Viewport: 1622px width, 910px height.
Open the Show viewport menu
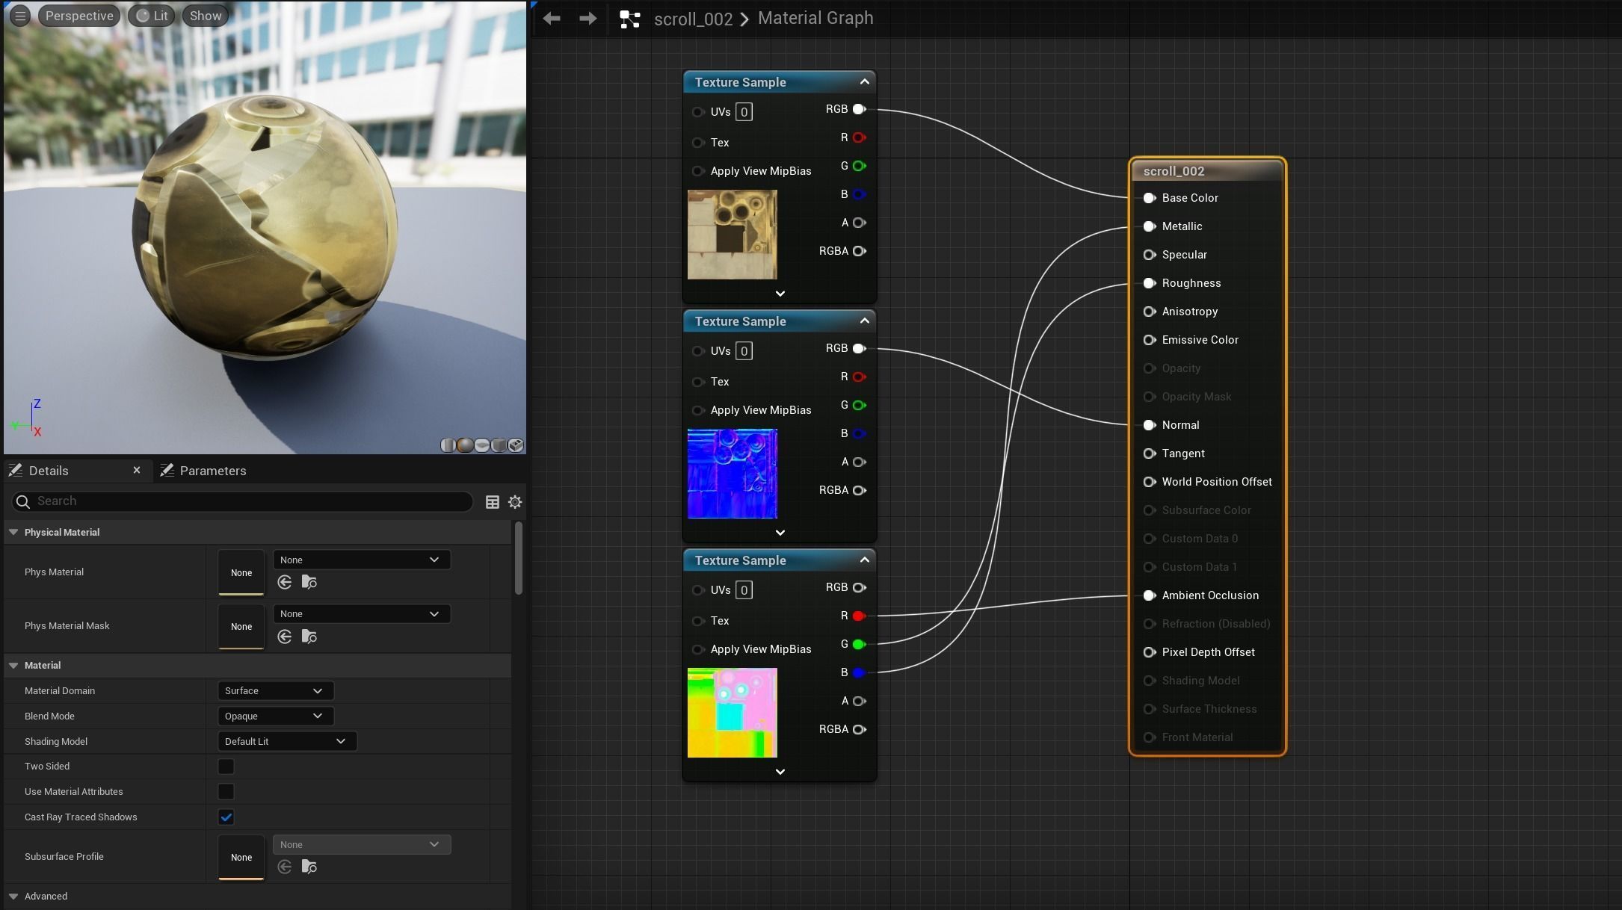tap(205, 16)
